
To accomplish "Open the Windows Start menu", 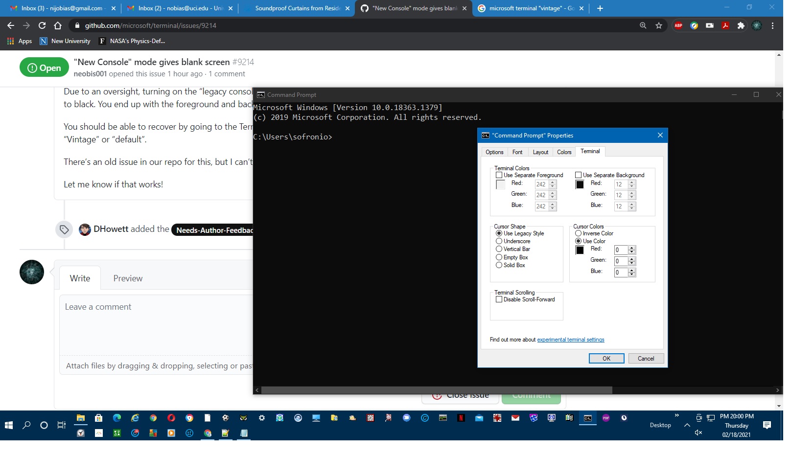I will (9, 425).
